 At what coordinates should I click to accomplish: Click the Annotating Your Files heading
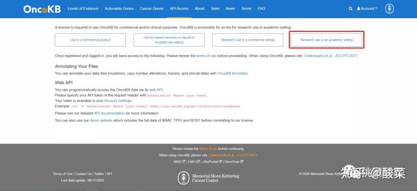76,66
